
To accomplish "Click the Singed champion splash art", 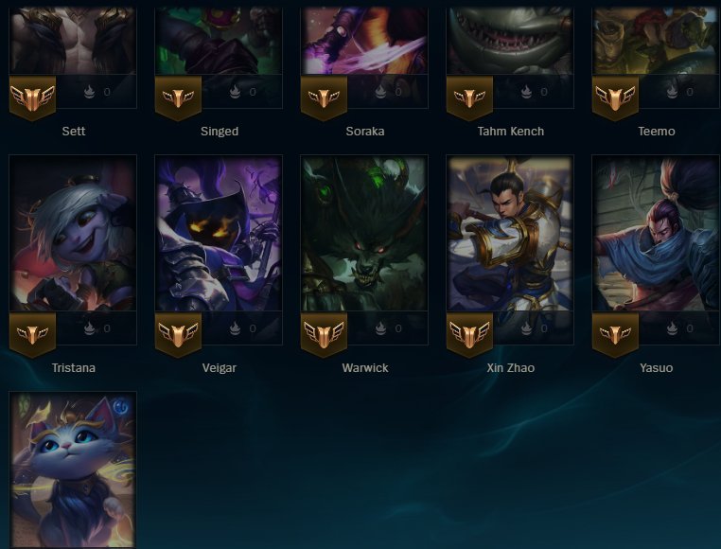I will click(219, 41).
